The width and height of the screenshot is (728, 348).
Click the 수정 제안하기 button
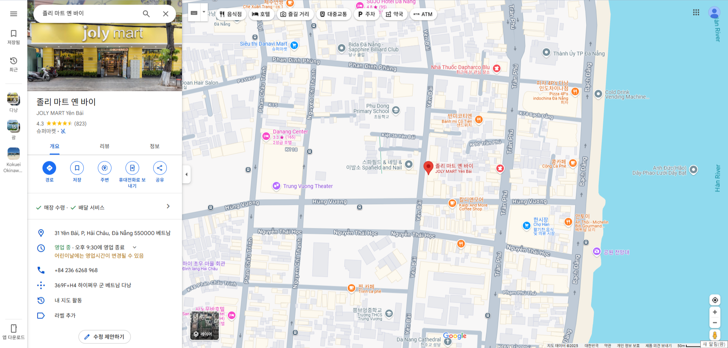pyautogui.click(x=105, y=337)
